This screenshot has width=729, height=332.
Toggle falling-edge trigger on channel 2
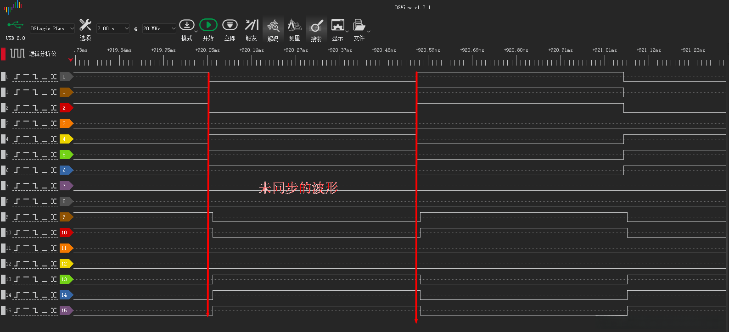point(35,108)
